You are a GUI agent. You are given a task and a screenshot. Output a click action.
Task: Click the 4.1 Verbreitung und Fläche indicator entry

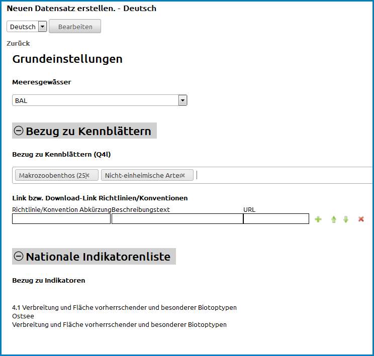coord(124,307)
